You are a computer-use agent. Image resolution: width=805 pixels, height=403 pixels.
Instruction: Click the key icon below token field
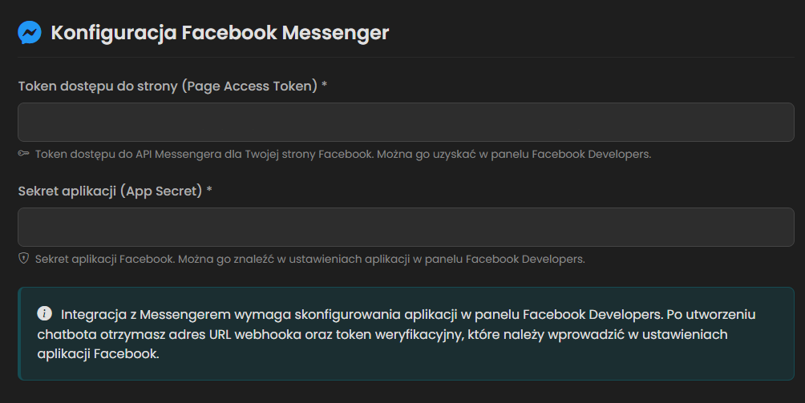[x=23, y=154]
